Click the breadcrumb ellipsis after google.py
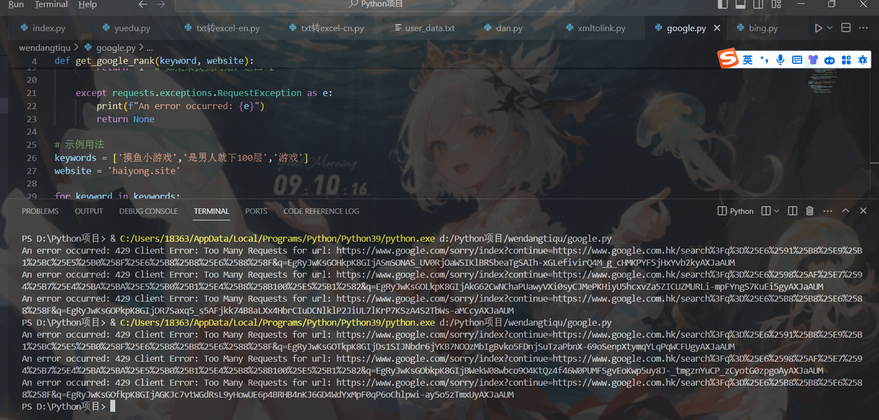The width and height of the screenshot is (879, 420). tap(149, 48)
